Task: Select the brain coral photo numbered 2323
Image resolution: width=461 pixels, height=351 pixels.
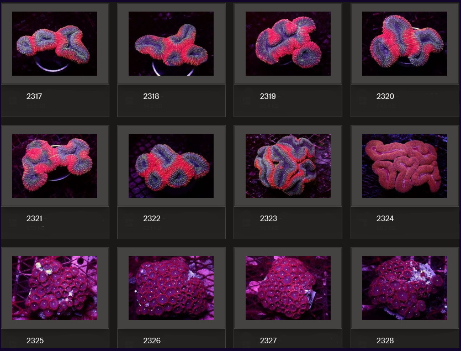Action: point(288,166)
